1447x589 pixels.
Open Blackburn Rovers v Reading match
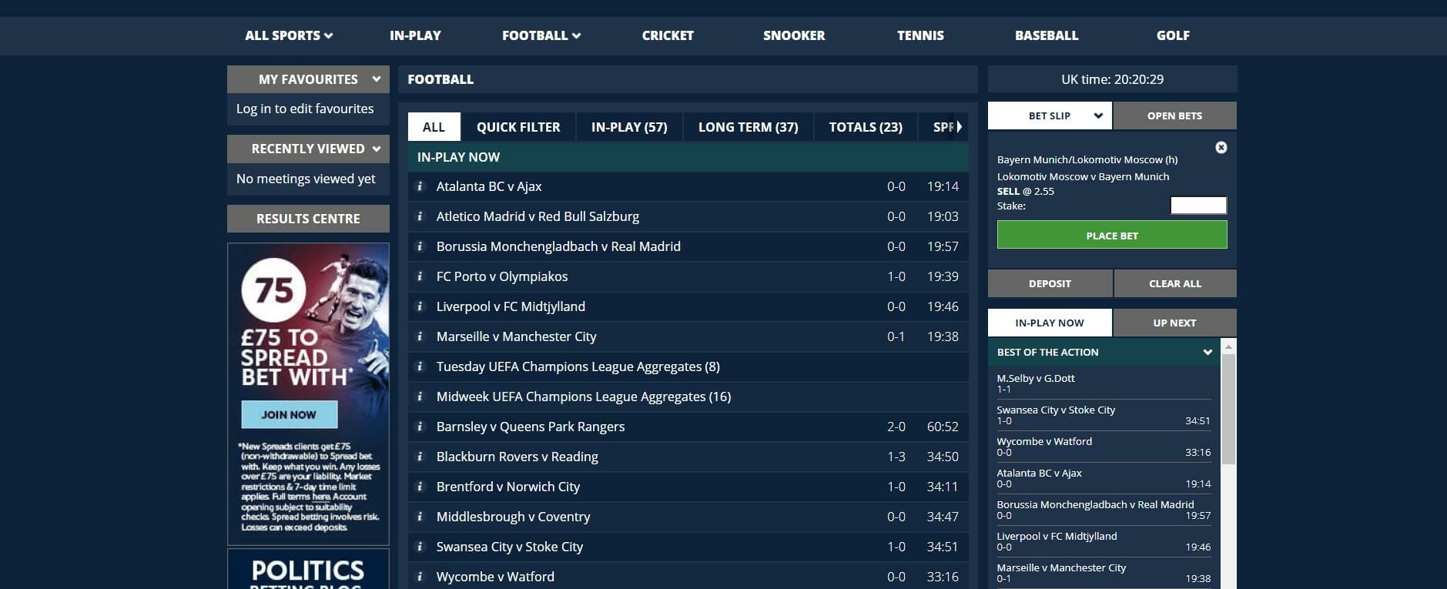tap(517, 457)
